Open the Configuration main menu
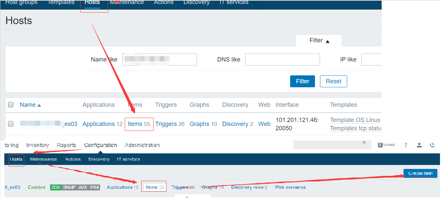The height and width of the screenshot is (199, 441). pyautogui.click(x=100, y=145)
